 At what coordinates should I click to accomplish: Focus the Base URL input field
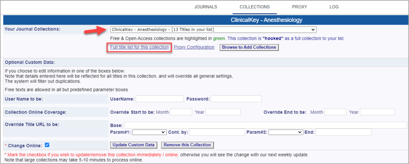pos(265,125)
